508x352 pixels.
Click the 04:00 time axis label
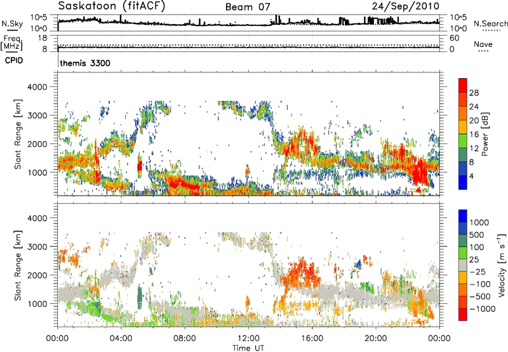click(x=121, y=339)
